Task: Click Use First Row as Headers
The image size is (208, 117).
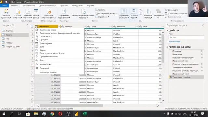Action: tap(176, 13)
